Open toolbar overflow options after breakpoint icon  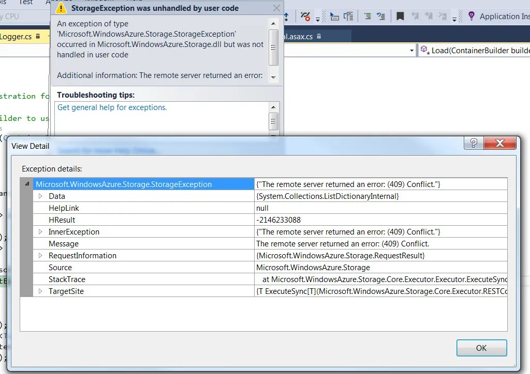pos(318,19)
